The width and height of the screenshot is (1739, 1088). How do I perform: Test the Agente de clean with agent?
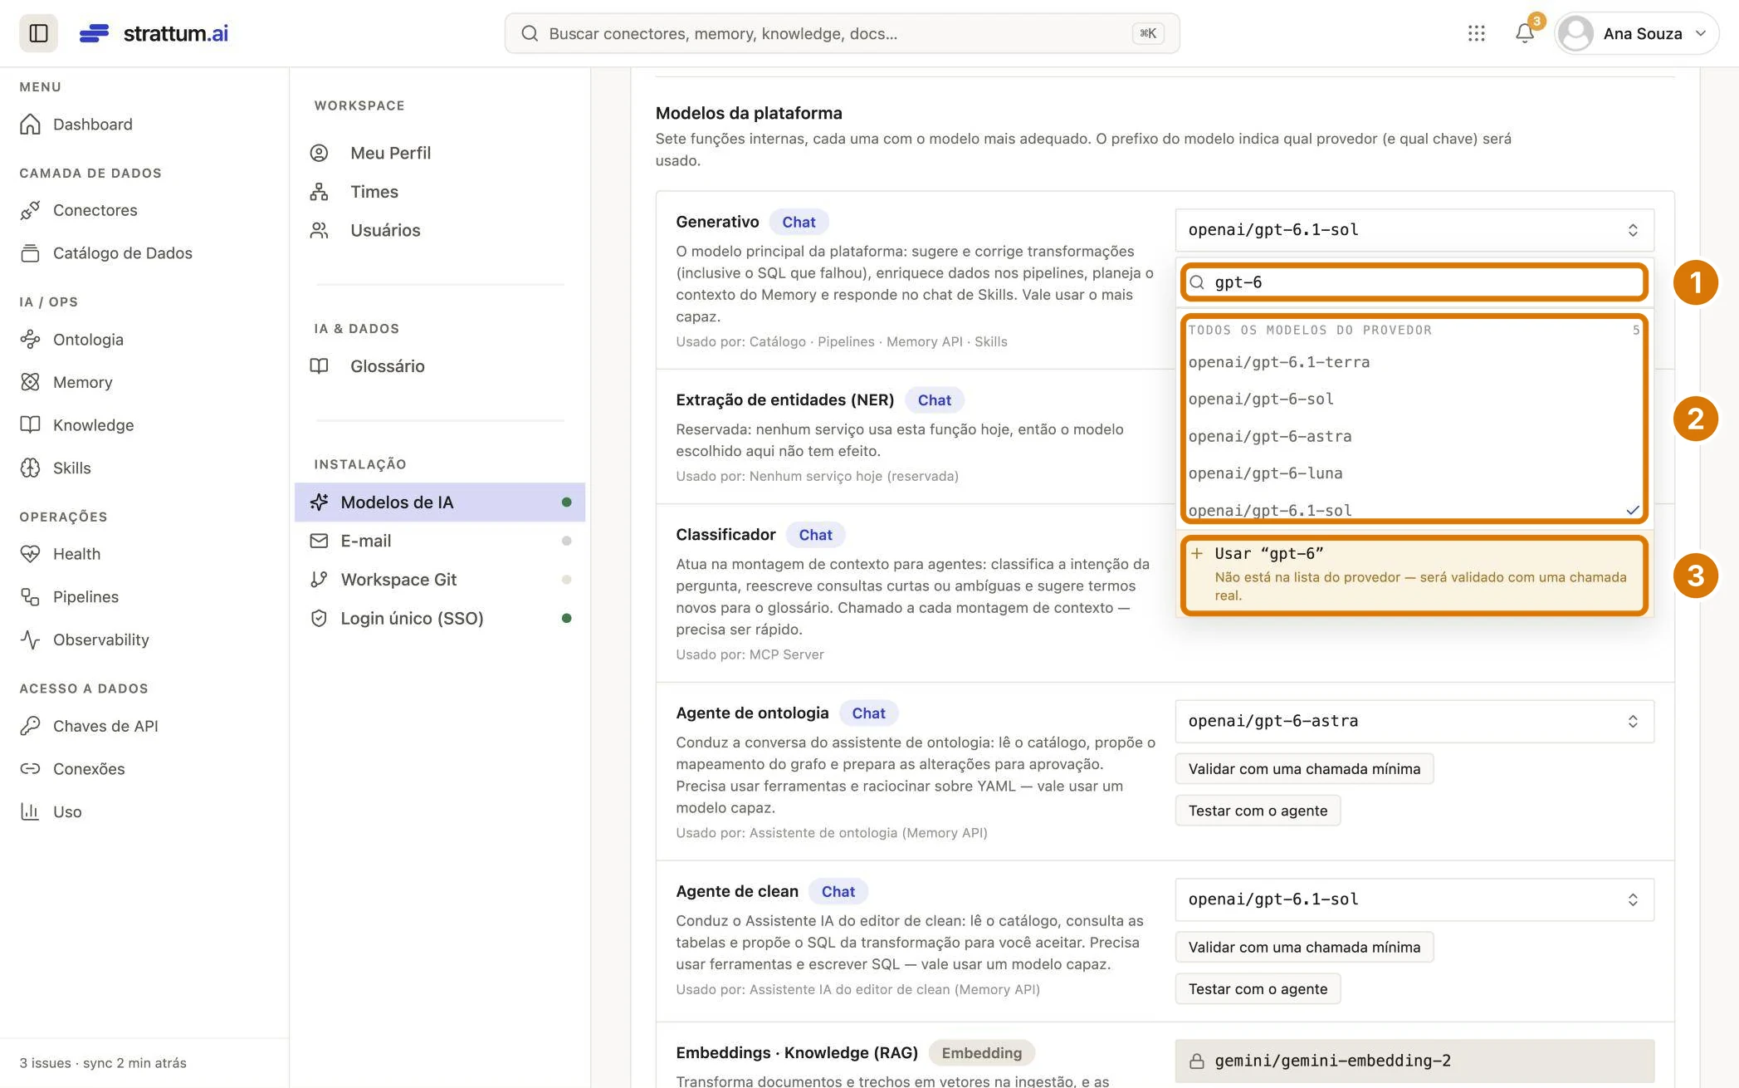tap(1258, 988)
